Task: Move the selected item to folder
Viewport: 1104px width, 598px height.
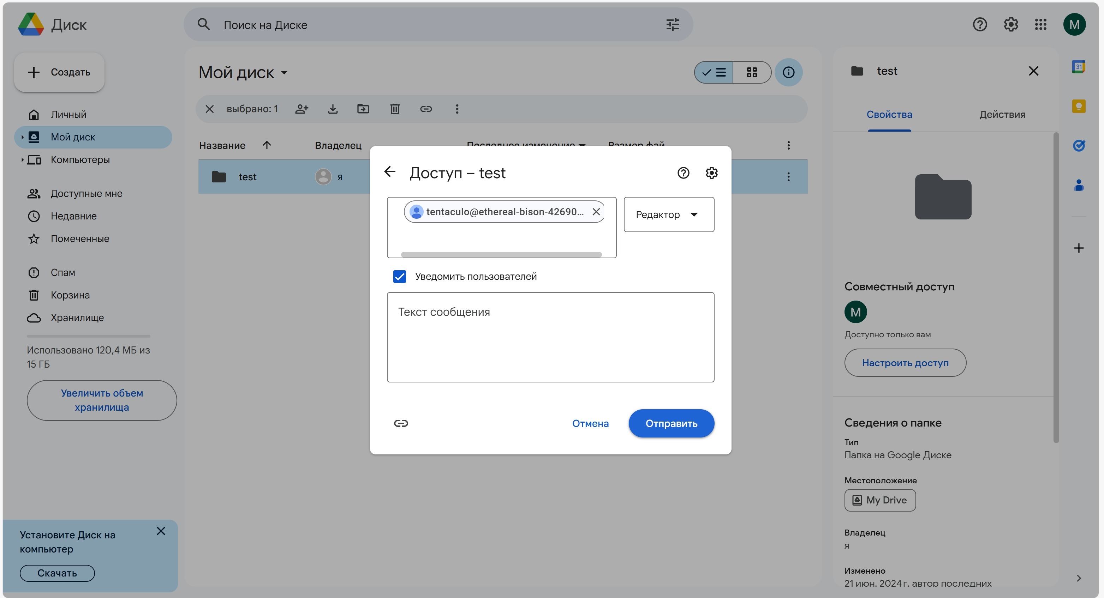Action: point(363,109)
